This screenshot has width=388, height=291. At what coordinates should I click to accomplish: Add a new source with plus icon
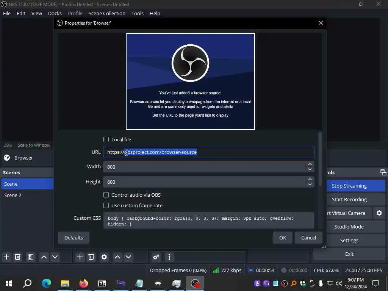tap(80, 257)
